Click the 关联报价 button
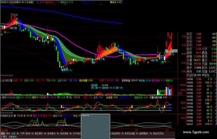Image resolution: width=217 pixels, height=139 pixels. pos(13,137)
